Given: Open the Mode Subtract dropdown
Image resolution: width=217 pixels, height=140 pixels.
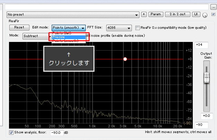Looking at the screenshot, I should [37, 35].
